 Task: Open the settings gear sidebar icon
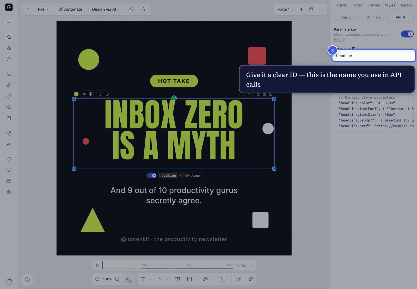click(x=9, y=192)
